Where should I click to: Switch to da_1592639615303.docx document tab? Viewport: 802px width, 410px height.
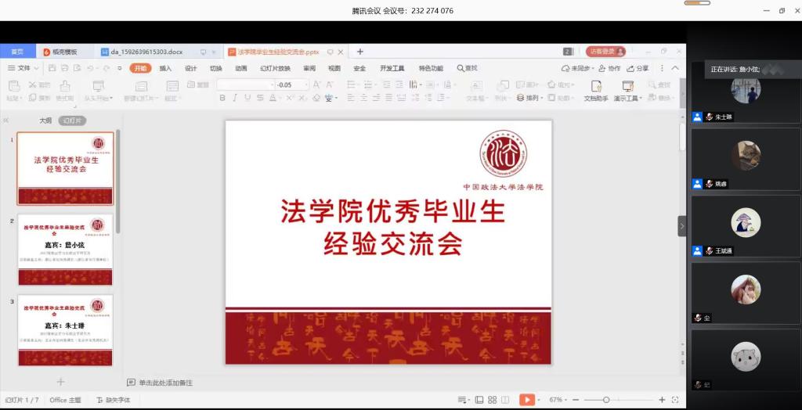point(149,52)
